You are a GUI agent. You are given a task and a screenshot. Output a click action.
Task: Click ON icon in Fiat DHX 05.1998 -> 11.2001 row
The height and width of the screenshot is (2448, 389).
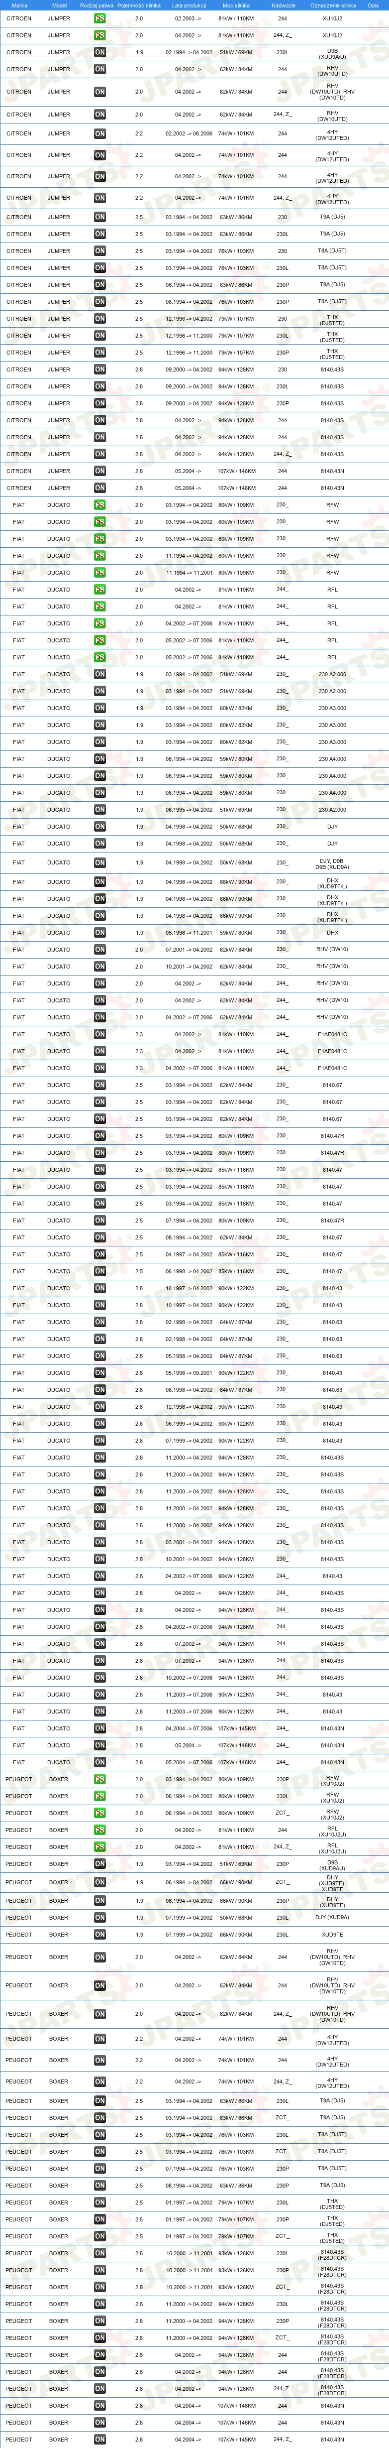tap(99, 932)
